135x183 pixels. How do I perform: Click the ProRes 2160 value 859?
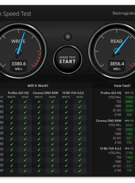tap(129, 115)
